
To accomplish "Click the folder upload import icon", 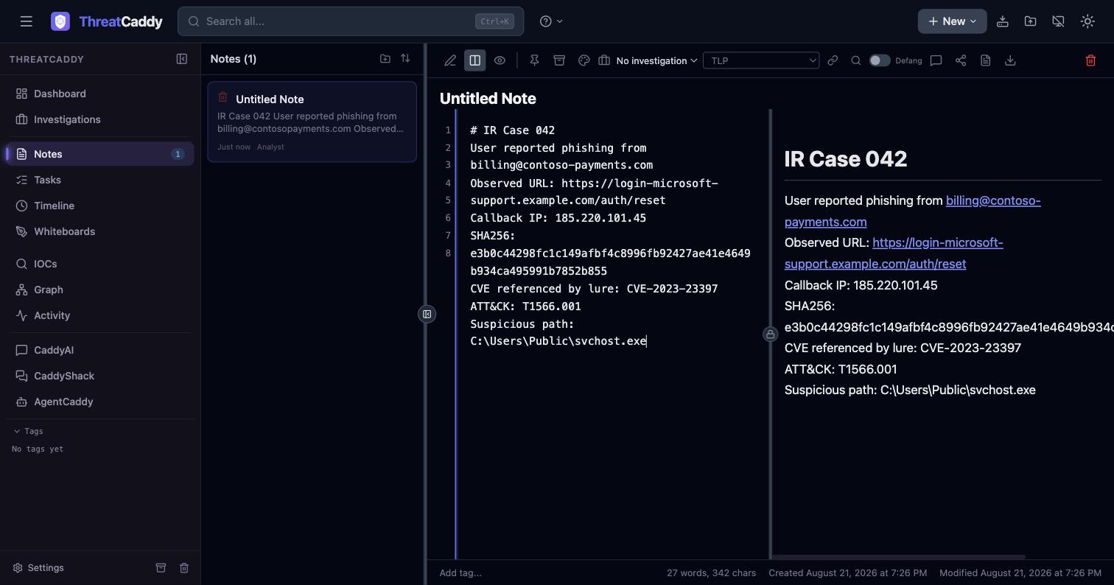I will pos(1031,21).
